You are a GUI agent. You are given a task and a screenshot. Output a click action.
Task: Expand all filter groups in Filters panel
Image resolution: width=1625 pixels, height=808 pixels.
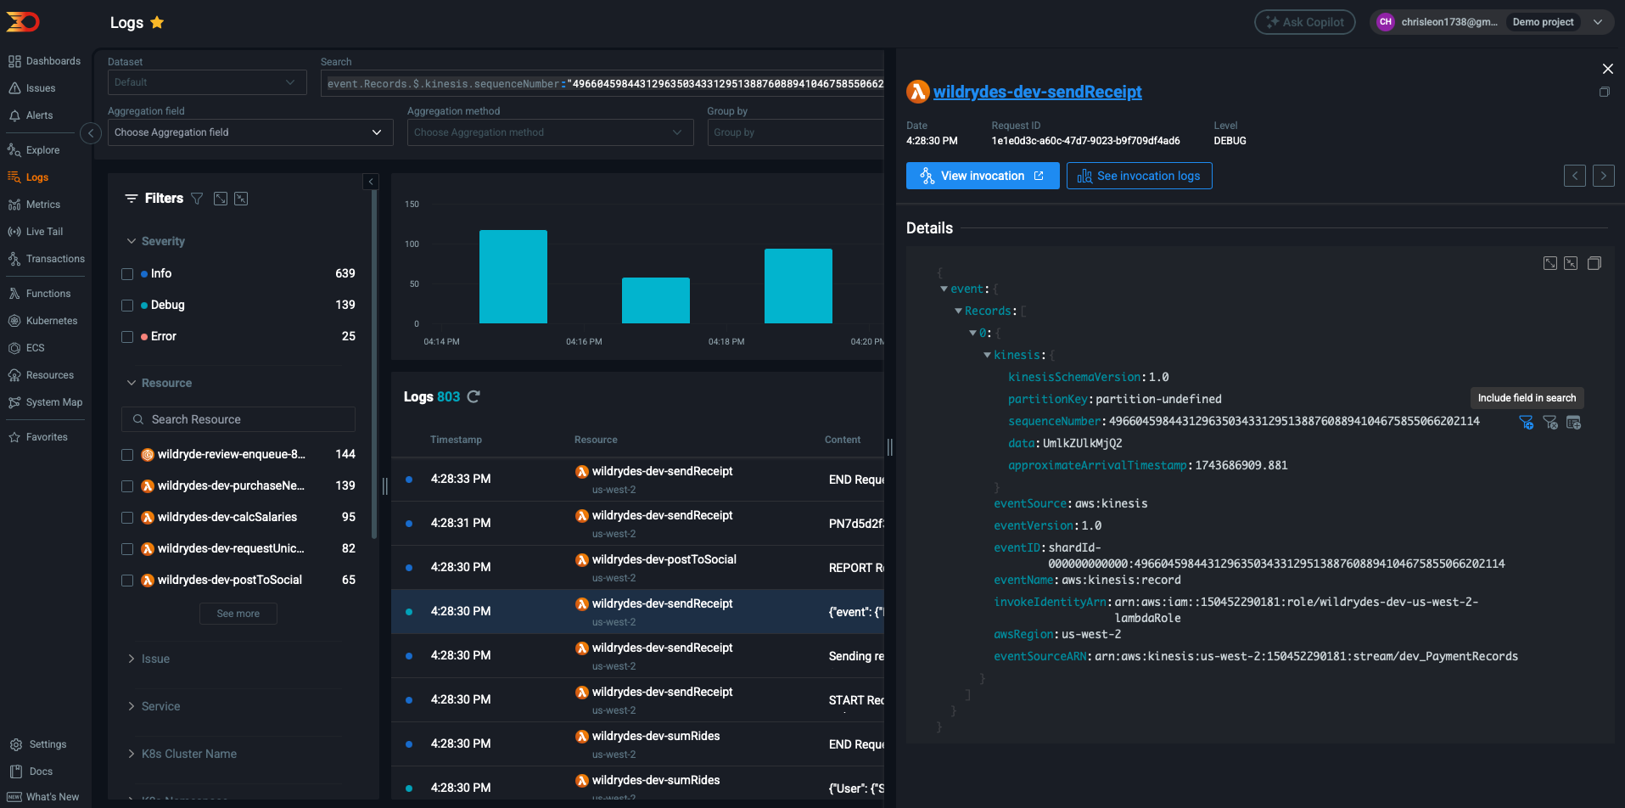click(221, 199)
